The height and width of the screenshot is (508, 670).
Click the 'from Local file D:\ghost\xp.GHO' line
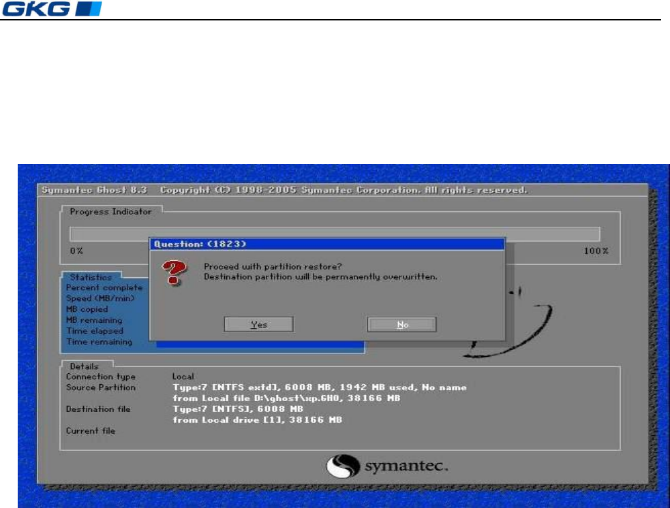click(286, 398)
